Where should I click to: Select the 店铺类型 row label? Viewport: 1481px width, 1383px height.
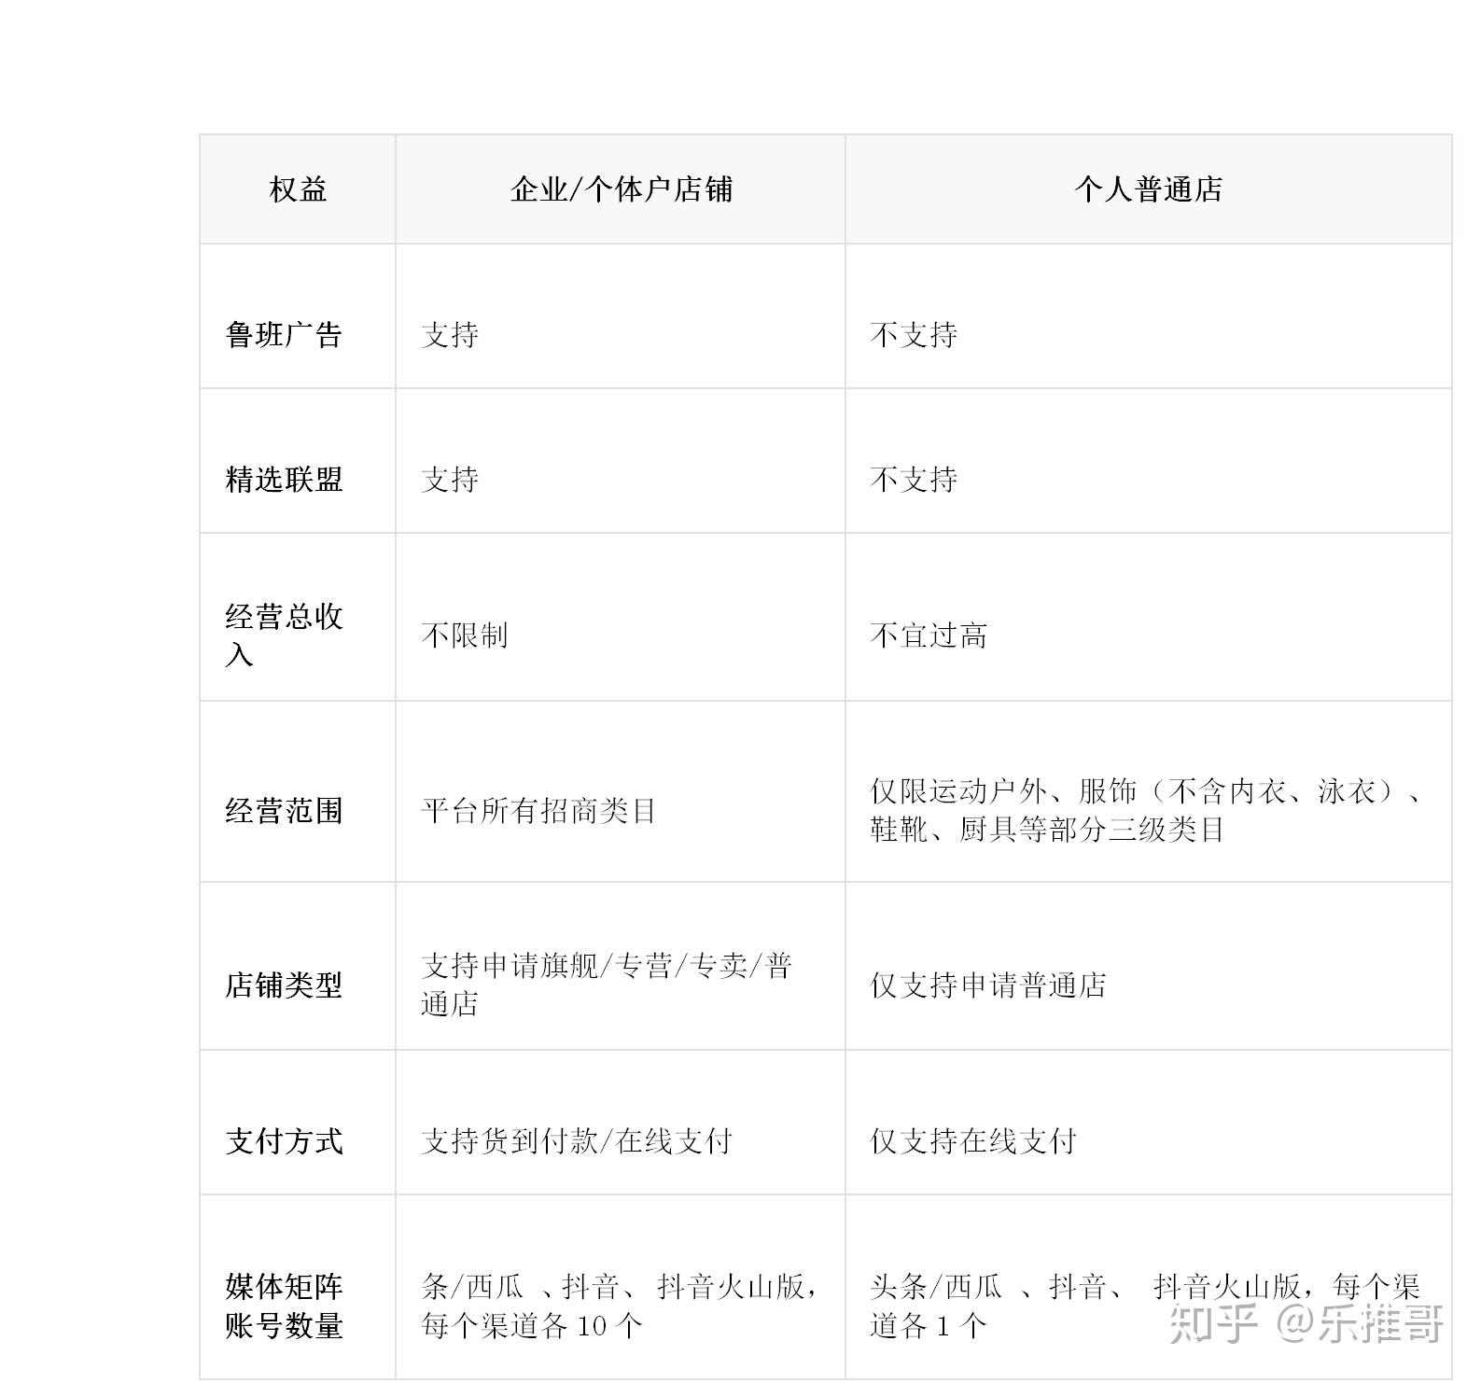[285, 985]
